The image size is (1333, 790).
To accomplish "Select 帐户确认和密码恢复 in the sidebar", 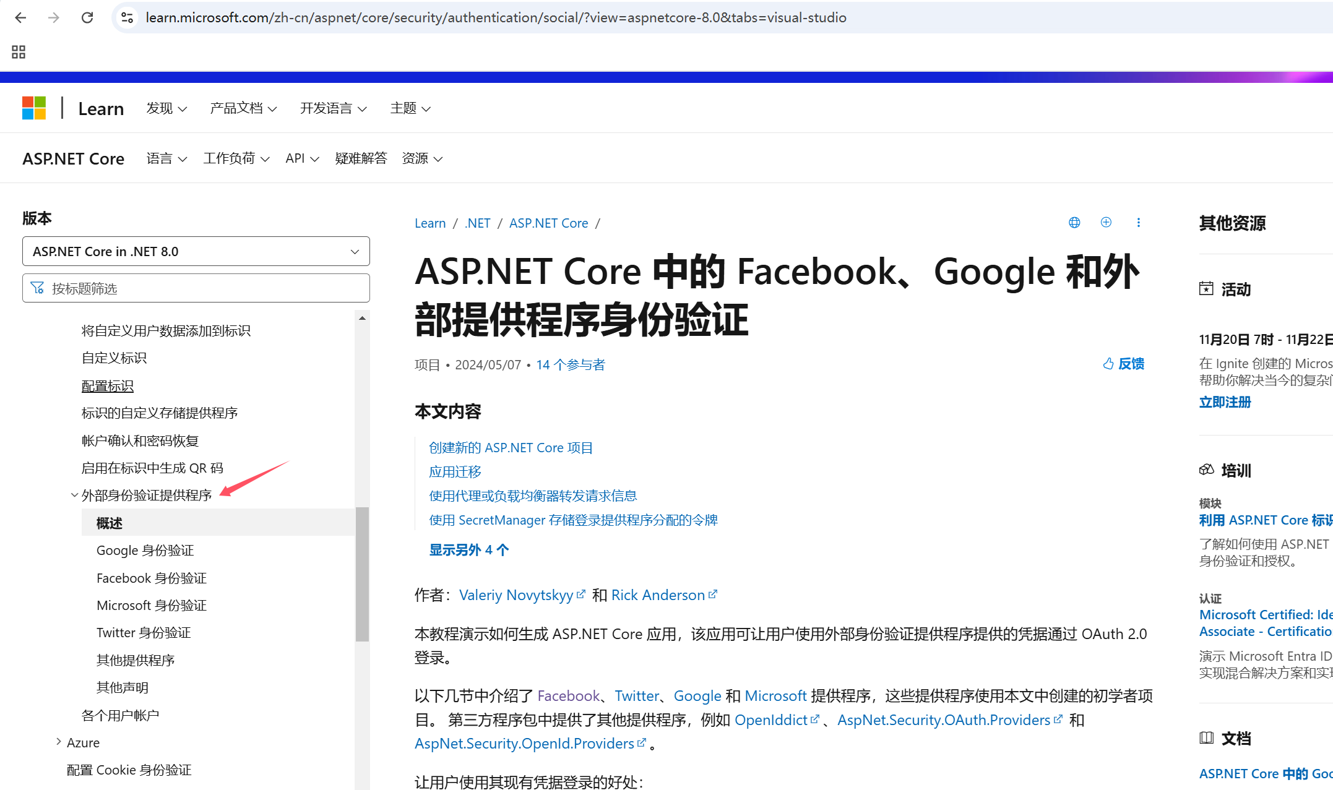I will [140, 440].
